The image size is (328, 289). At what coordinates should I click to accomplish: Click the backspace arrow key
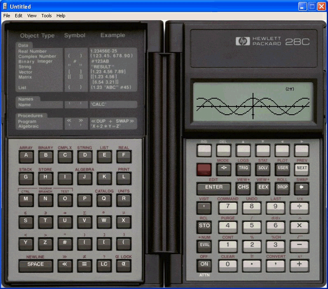(x=302, y=188)
